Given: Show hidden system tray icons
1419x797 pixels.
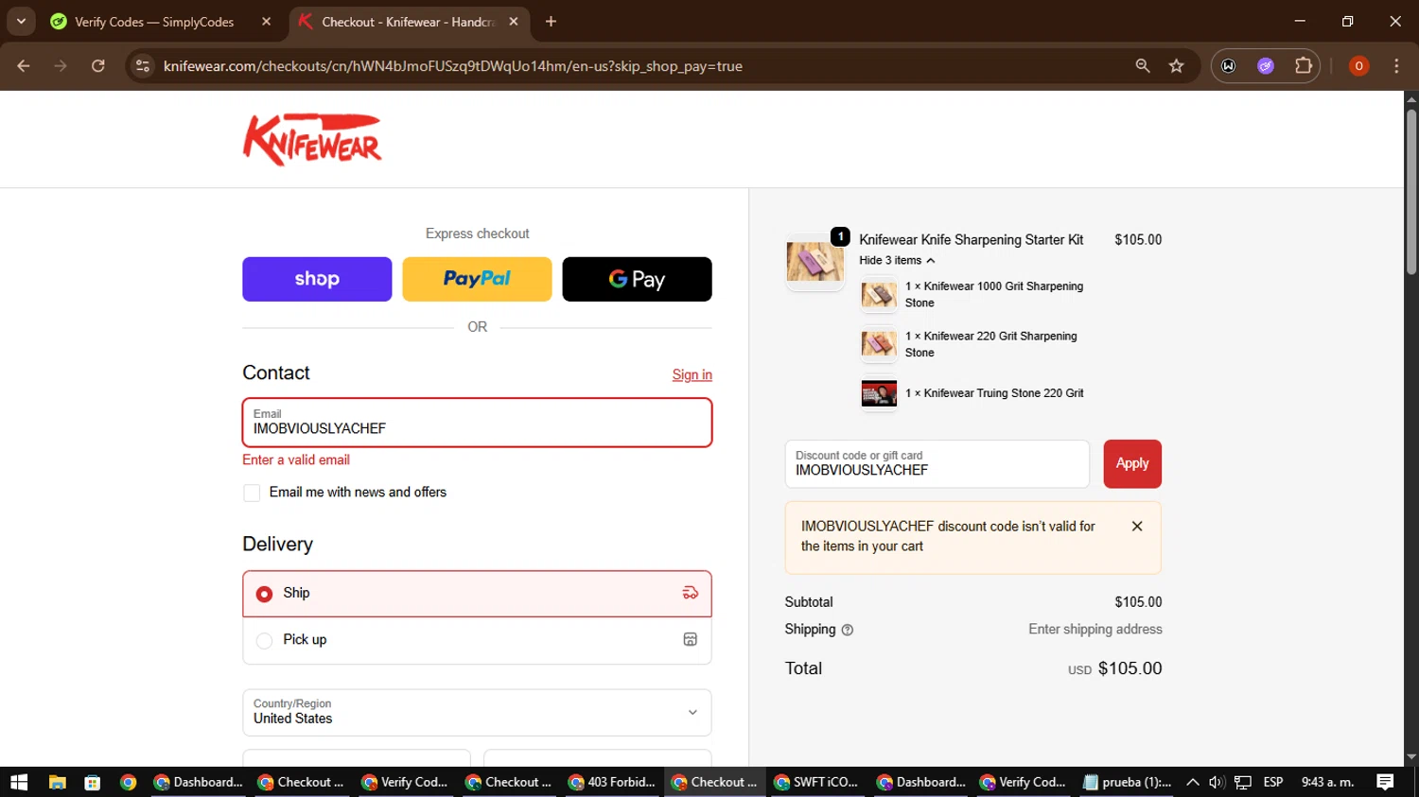Looking at the screenshot, I should tap(1192, 782).
